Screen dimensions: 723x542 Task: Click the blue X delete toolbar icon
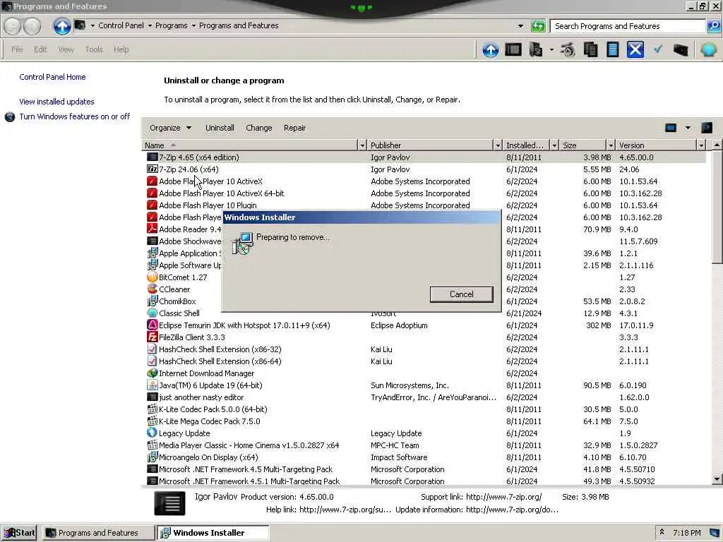pyautogui.click(x=635, y=49)
